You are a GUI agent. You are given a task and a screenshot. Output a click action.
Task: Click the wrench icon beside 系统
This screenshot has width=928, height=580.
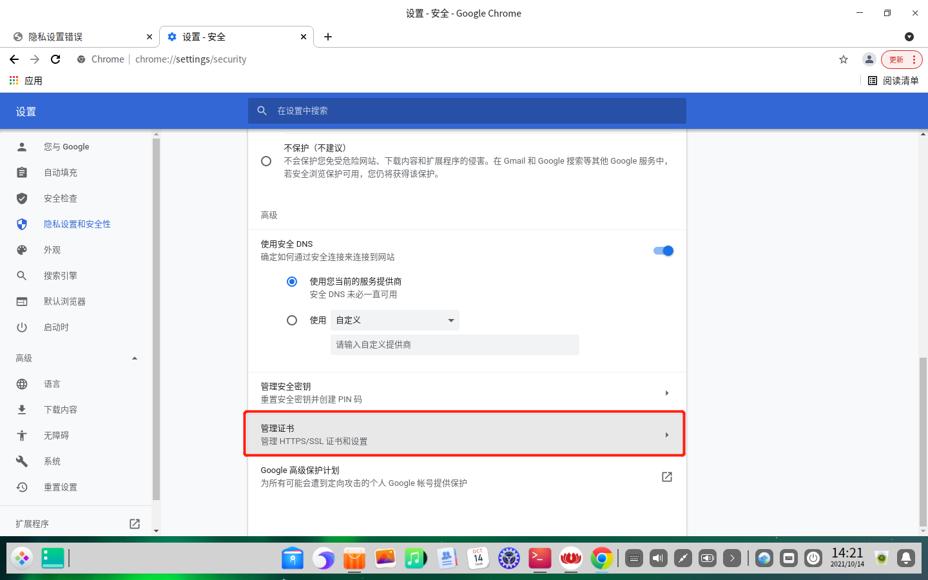(22, 461)
